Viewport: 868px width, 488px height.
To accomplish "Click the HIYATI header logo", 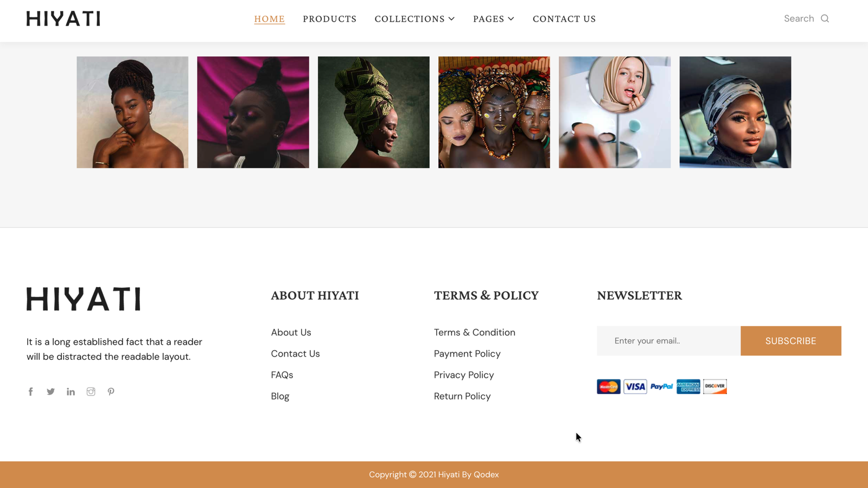I will pos(63,19).
